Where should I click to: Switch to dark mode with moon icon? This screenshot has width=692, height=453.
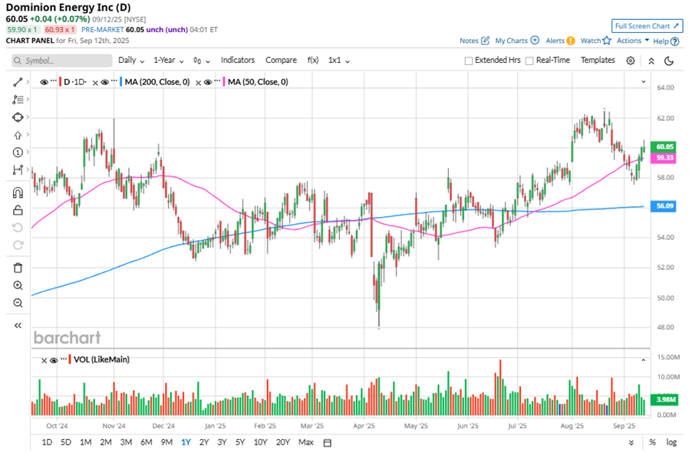(669, 61)
